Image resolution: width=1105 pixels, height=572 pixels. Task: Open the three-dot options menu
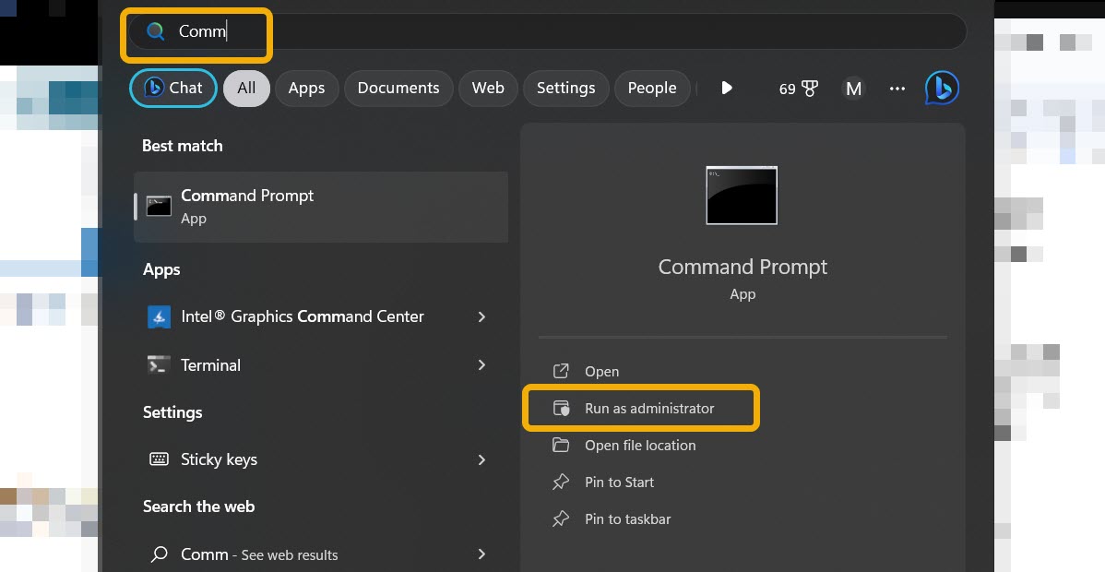tap(897, 88)
